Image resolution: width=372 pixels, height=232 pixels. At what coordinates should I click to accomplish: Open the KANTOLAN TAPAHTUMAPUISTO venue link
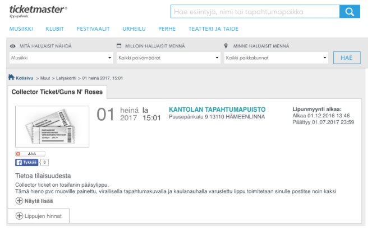tap(217, 110)
